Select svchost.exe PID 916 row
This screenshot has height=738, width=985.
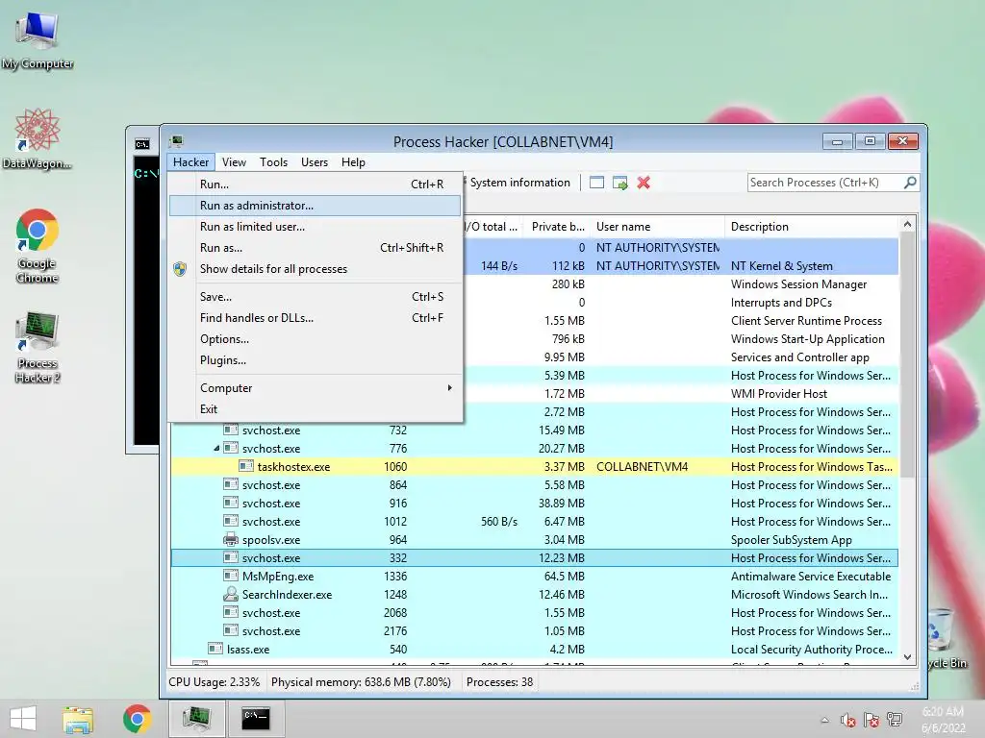pyautogui.click(x=534, y=503)
